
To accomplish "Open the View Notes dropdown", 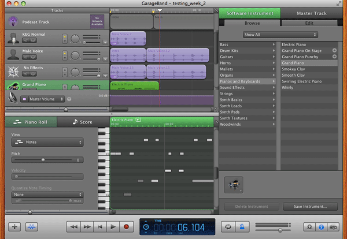I will [47, 142].
